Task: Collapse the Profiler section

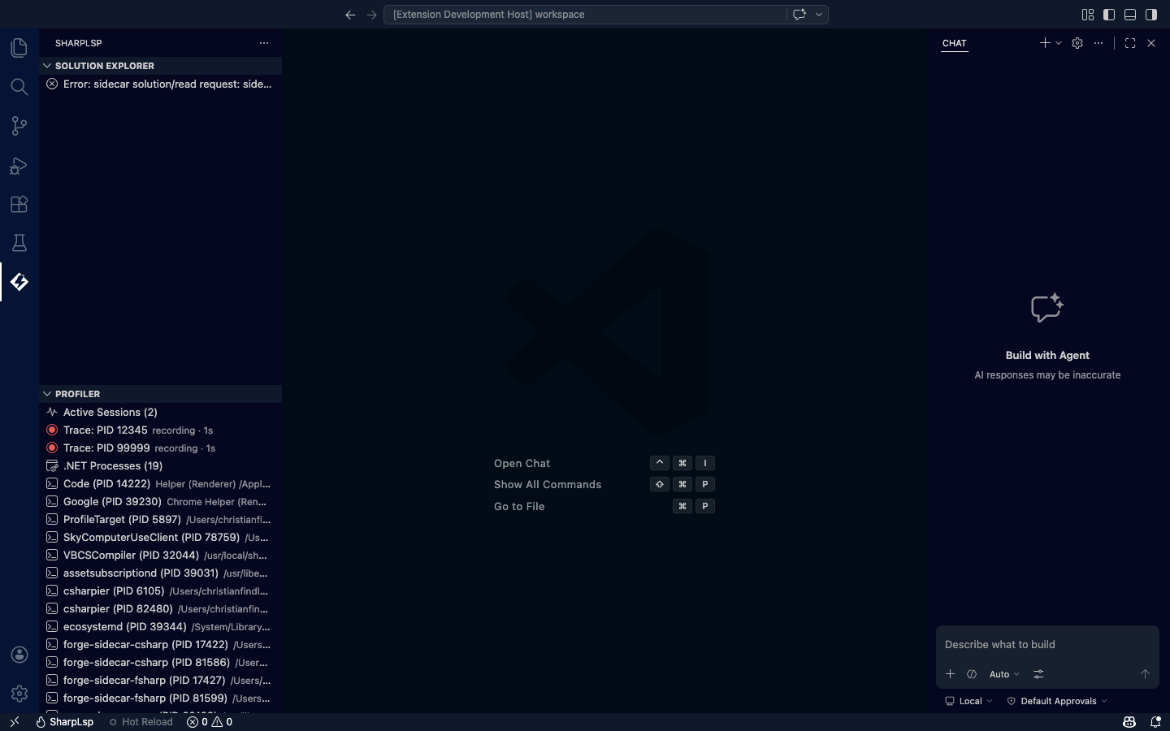Action: pos(160,394)
